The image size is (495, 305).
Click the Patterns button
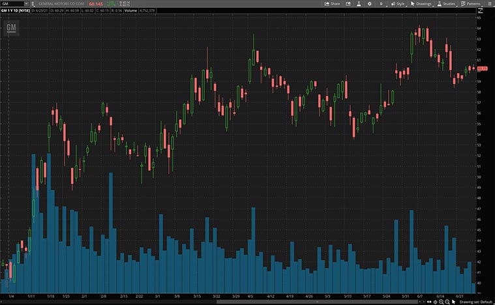point(471,3)
